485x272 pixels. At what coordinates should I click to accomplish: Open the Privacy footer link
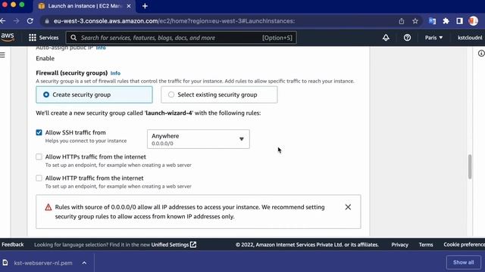pyautogui.click(x=399, y=245)
